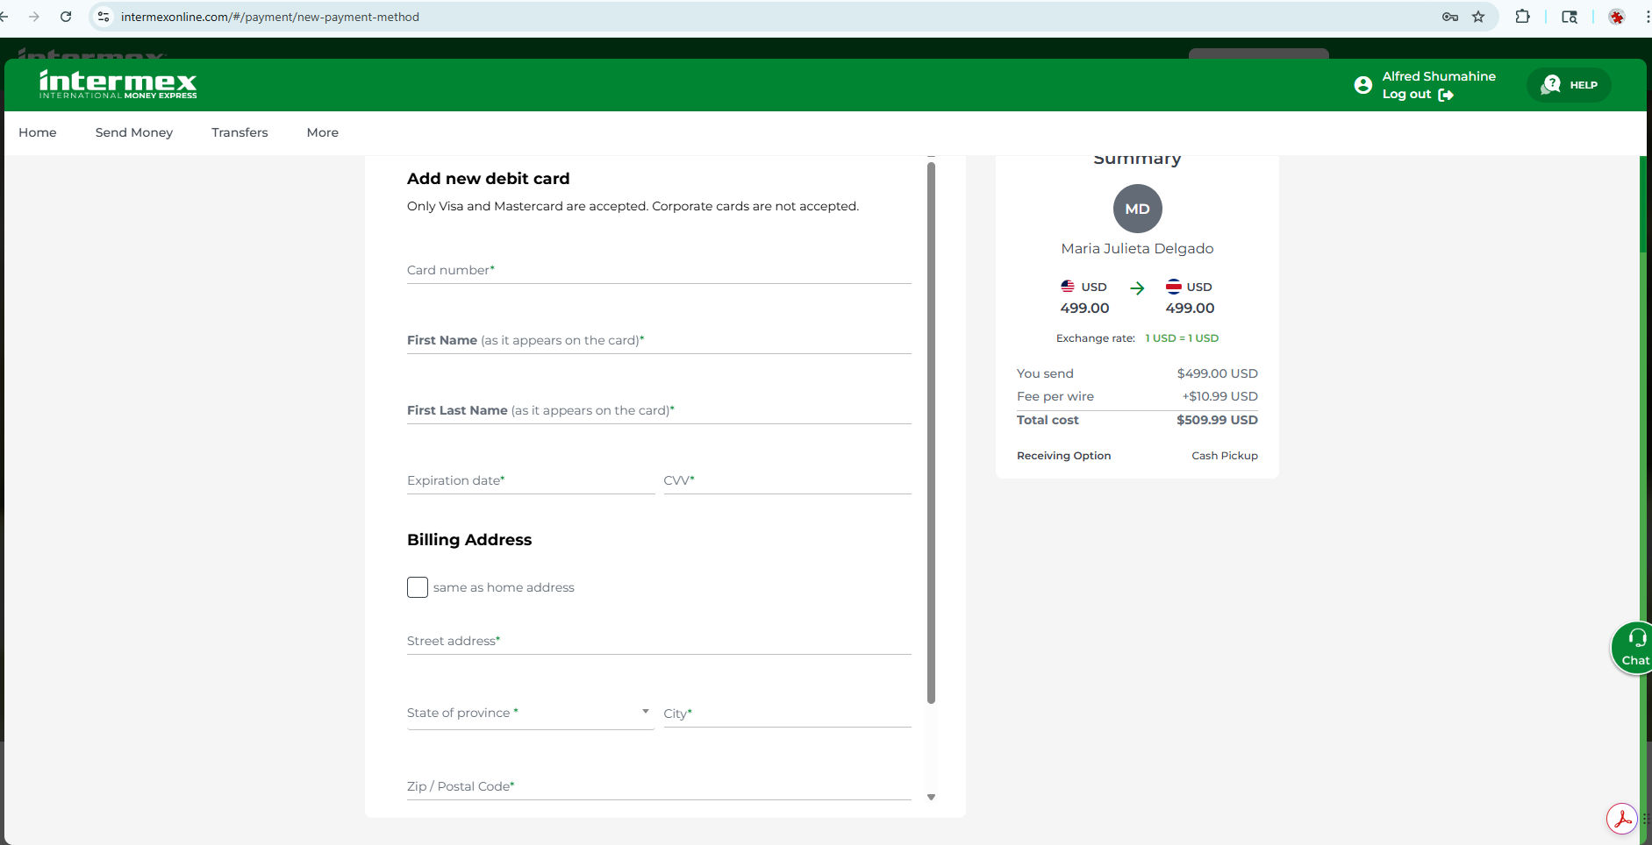Open the Chat headset widget
The height and width of the screenshot is (845, 1652).
tap(1634, 648)
